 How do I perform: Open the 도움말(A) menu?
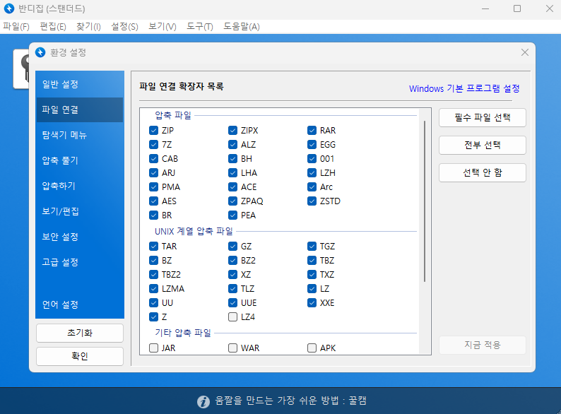coord(242,27)
